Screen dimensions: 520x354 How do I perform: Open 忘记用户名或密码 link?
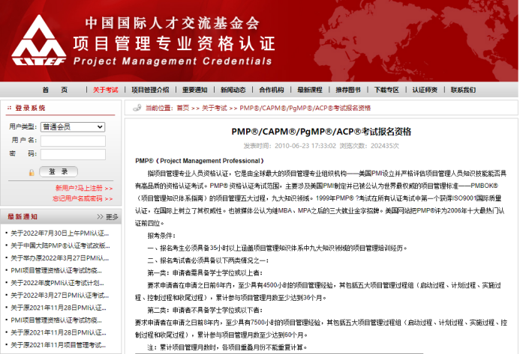(x=83, y=198)
